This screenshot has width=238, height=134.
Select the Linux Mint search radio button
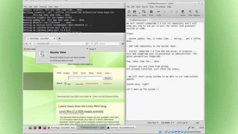pyautogui.click(x=74, y=83)
